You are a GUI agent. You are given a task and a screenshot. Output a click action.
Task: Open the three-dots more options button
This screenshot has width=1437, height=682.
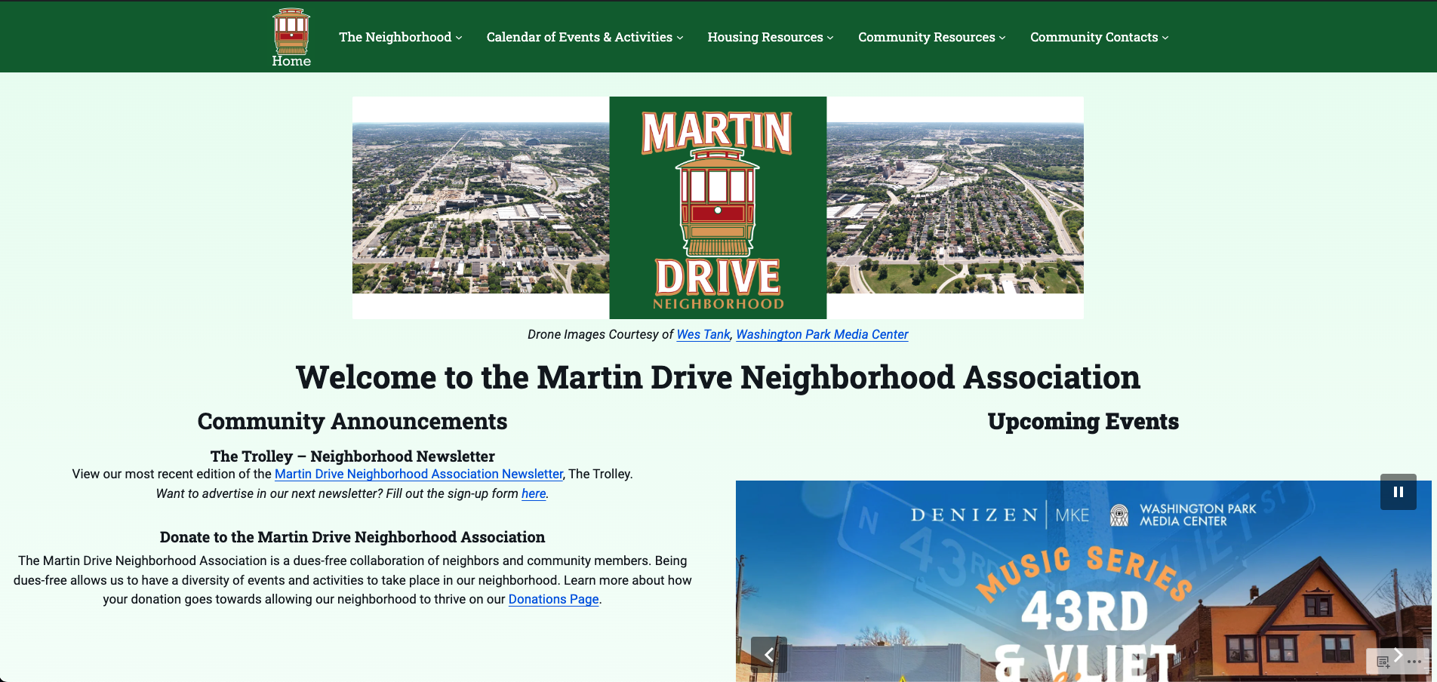point(1414,662)
